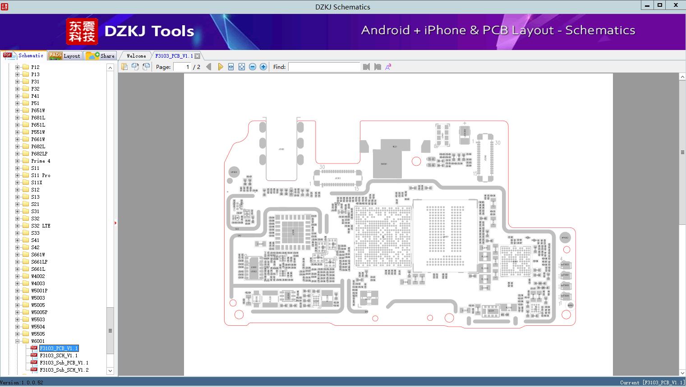This screenshot has width=686, height=387.
Task: Expand the S11 Pro folder
Action: (18, 175)
